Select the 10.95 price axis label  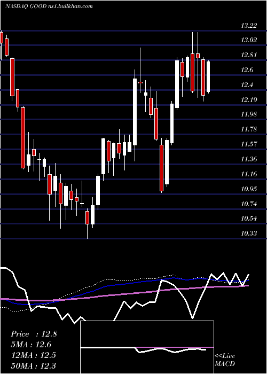click(x=249, y=189)
